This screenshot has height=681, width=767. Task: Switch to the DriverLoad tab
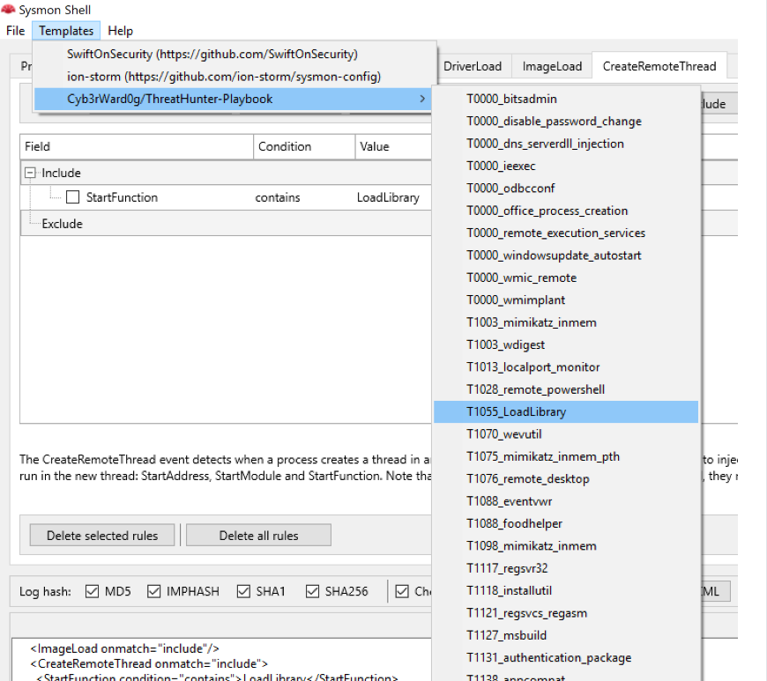475,65
